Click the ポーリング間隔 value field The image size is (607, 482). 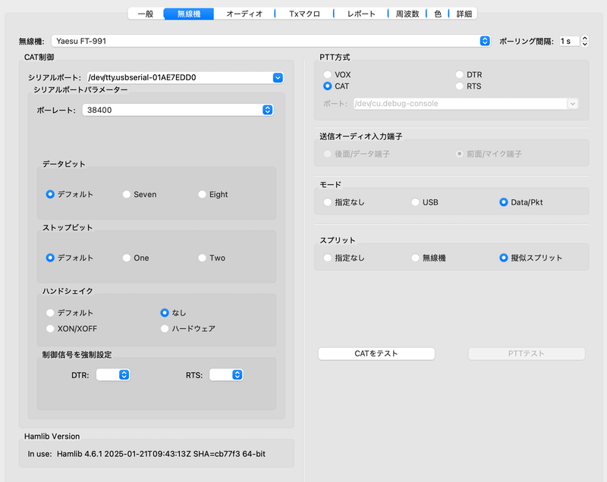click(568, 41)
